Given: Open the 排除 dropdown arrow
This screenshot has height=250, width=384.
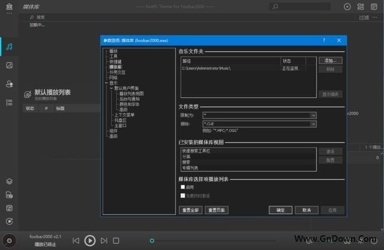Looking at the screenshot, I should pos(313,124).
